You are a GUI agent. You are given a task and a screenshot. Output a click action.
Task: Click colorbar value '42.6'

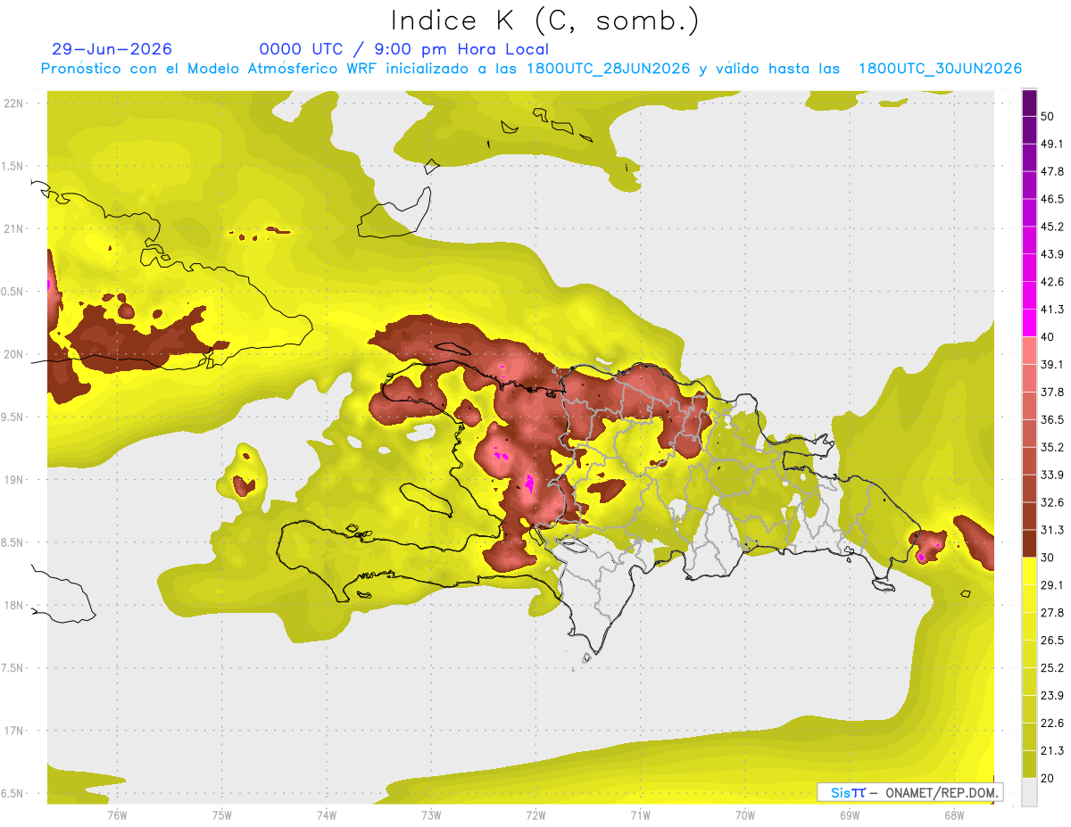click(x=1053, y=282)
